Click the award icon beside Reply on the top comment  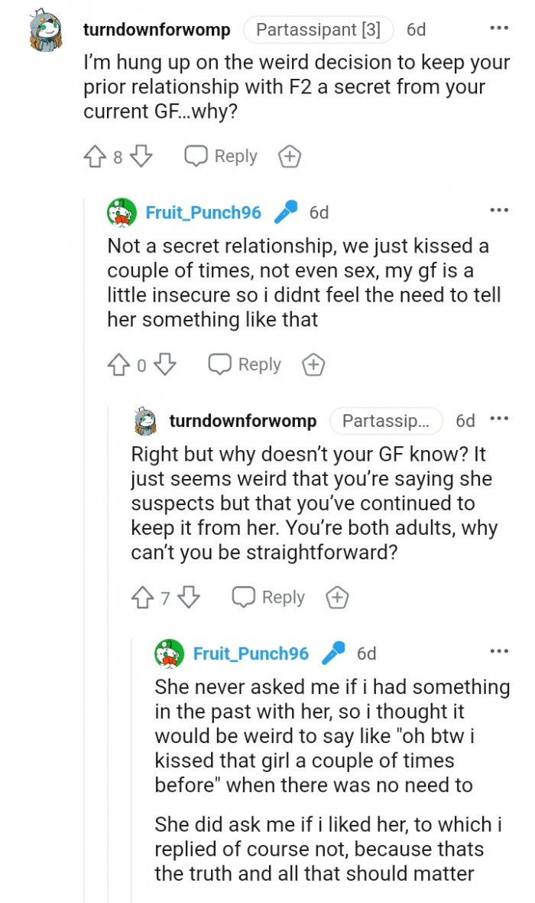pyautogui.click(x=289, y=155)
